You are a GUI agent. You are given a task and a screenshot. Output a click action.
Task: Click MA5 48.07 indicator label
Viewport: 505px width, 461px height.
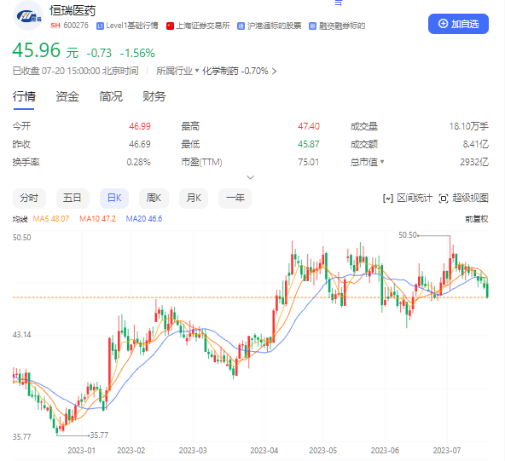pos(51,219)
